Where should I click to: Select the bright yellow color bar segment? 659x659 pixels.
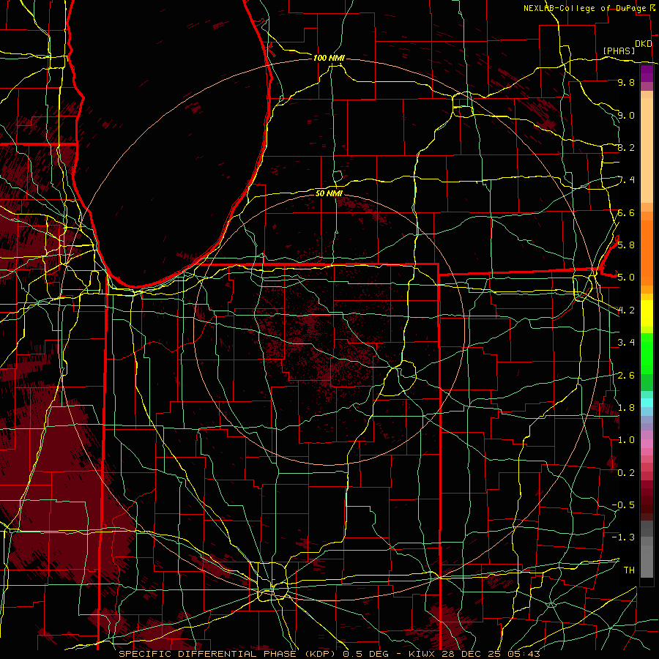pos(647,313)
